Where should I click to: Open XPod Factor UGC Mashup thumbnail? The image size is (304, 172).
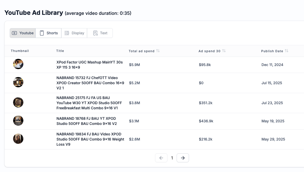(18, 64)
